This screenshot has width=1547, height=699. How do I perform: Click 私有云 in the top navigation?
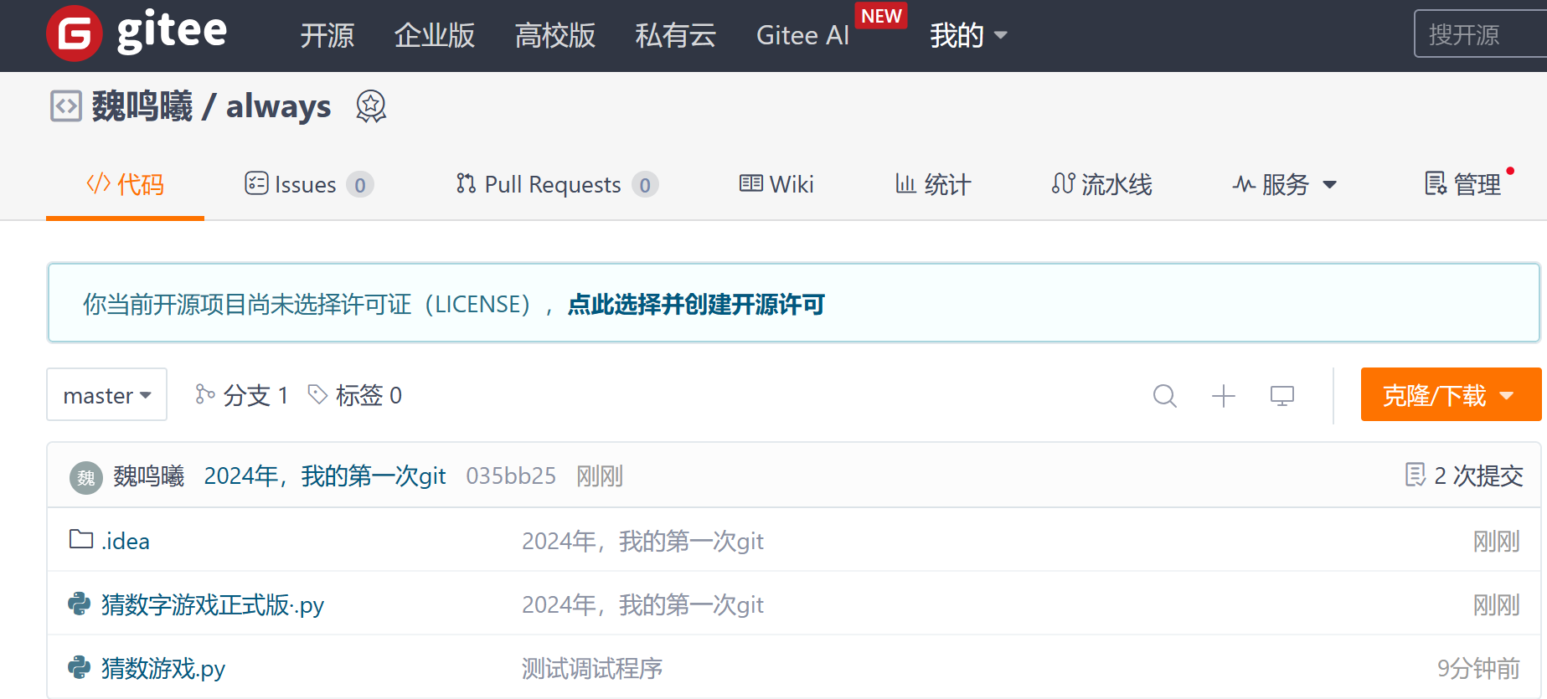pos(676,35)
